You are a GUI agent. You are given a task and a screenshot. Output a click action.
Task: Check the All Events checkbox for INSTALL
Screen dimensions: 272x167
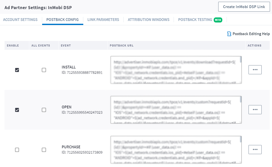(44, 70)
